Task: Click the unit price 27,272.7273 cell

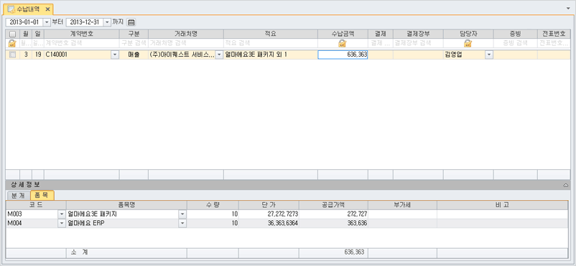Action: click(x=269, y=214)
